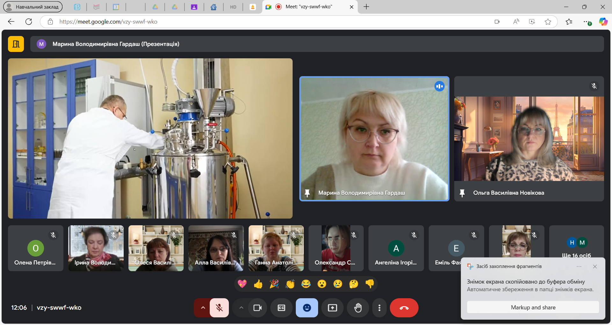612x325 pixels.
Task: Toggle the emoji reactions bar
Action: click(307, 308)
